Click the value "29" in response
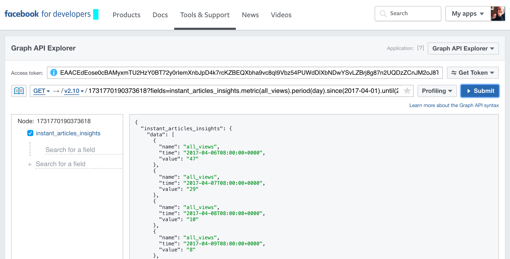Viewport: 510px width, 259px height. click(192, 189)
